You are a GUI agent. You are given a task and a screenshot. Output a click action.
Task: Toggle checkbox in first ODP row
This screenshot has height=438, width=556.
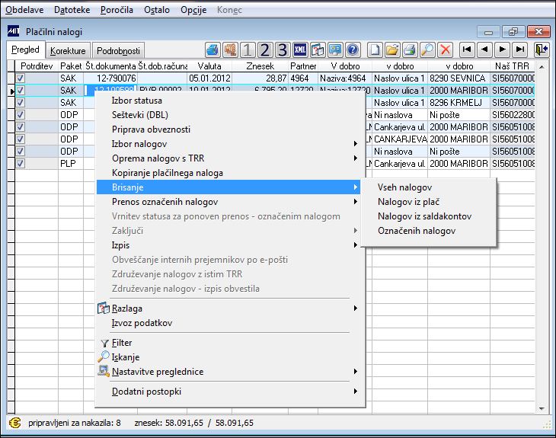click(x=21, y=114)
